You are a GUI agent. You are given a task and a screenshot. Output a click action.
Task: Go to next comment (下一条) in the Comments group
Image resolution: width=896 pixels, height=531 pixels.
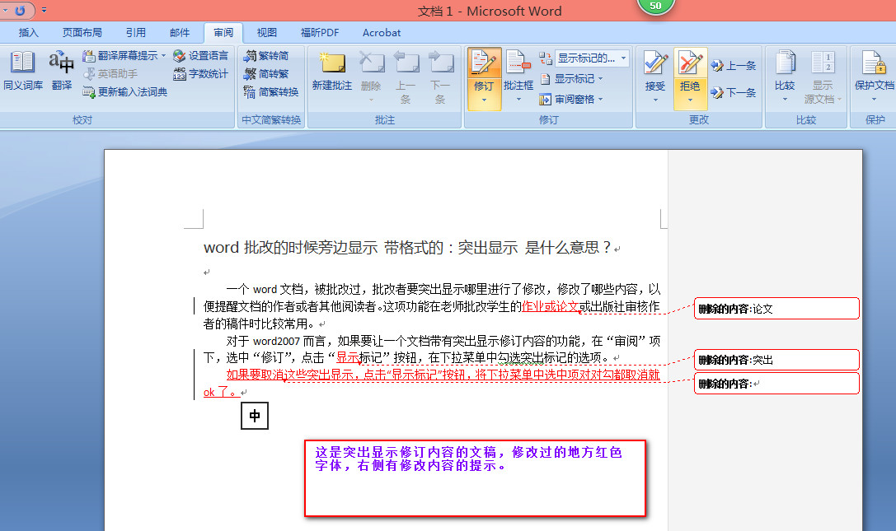click(x=440, y=77)
